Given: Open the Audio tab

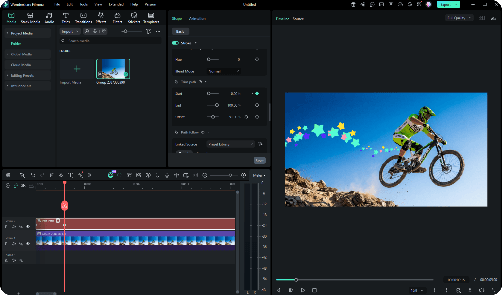Looking at the screenshot, I should pos(49,18).
